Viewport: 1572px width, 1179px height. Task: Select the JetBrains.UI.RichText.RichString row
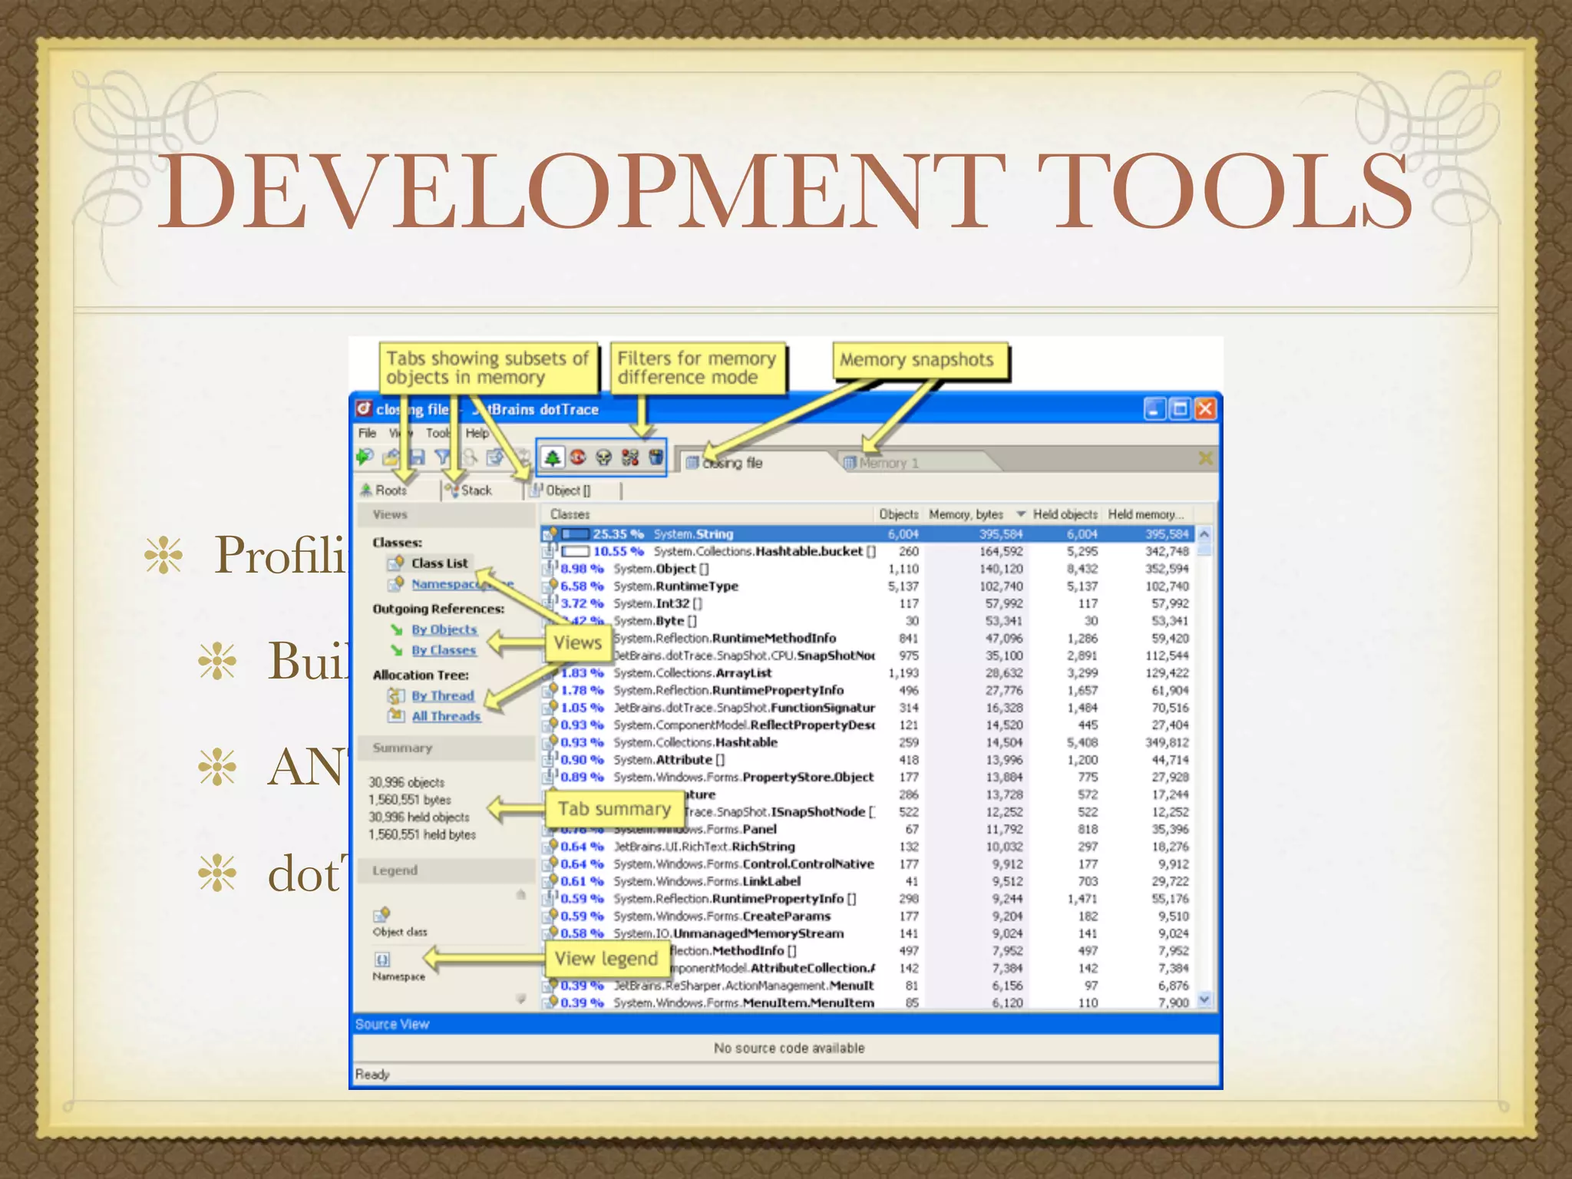pos(867,847)
